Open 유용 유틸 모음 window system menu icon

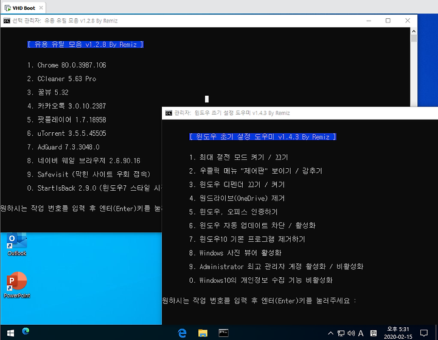[7, 21]
